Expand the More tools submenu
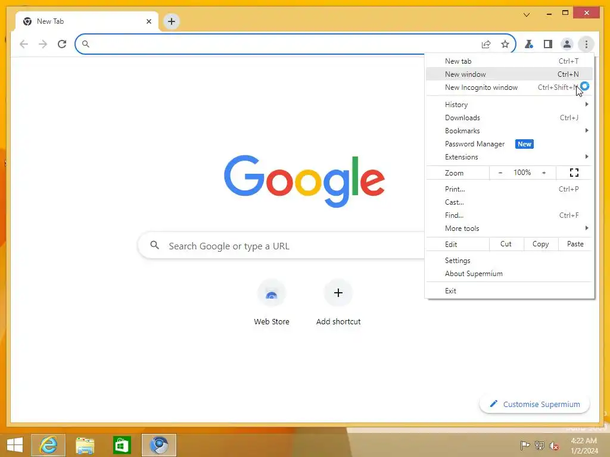610x457 pixels. pyautogui.click(x=509, y=228)
